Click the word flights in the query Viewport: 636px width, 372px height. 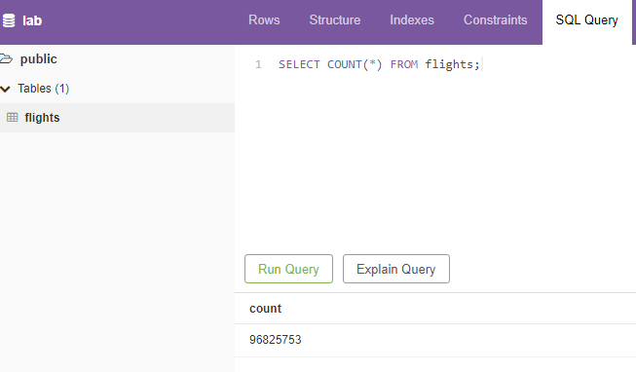(449, 64)
